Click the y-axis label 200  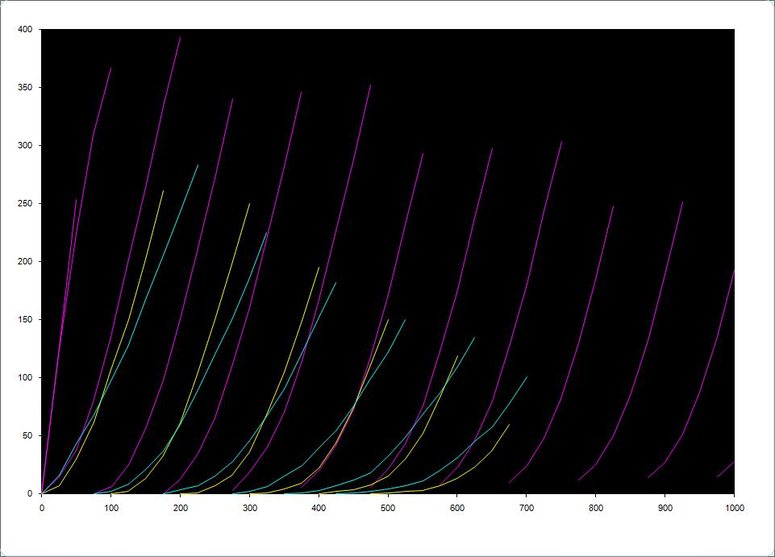[25, 261]
